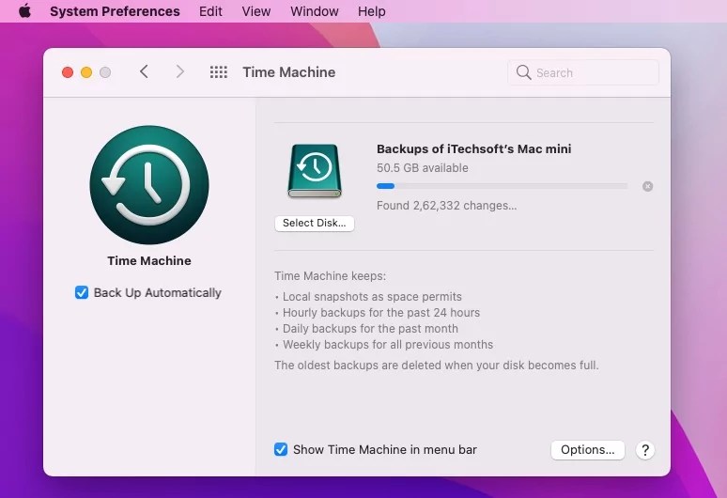Viewport: 727px width, 498px height.
Task: Click the 50.5 GB available text
Action: click(x=423, y=168)
